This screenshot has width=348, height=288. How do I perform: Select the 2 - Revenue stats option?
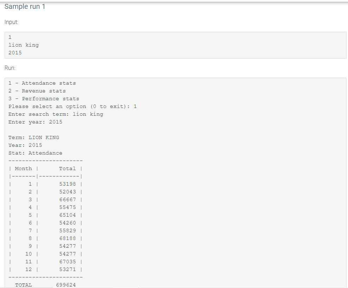point(37,91)
